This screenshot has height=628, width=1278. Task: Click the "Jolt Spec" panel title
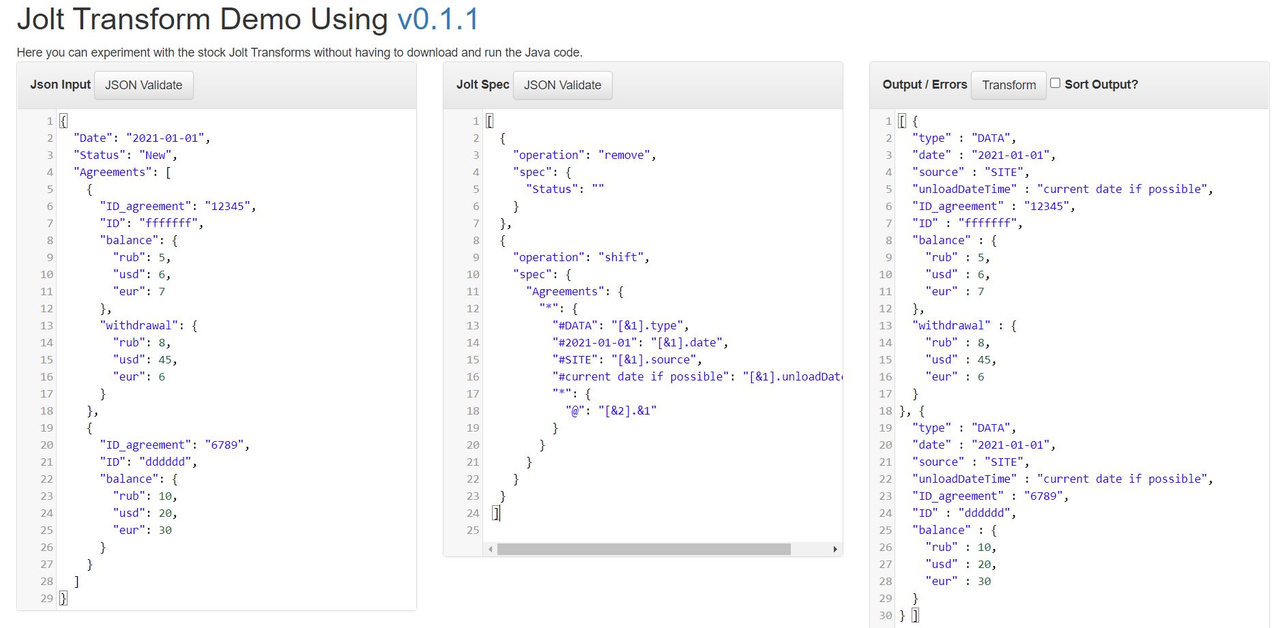coord(482,85)
